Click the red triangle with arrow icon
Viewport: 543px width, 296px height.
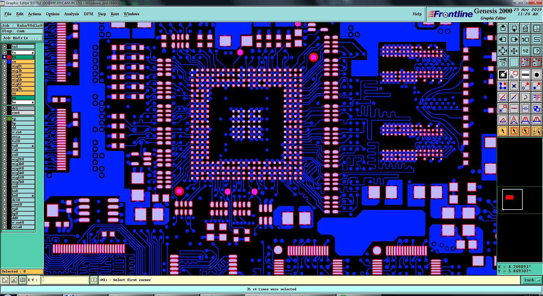pos(503,120)
